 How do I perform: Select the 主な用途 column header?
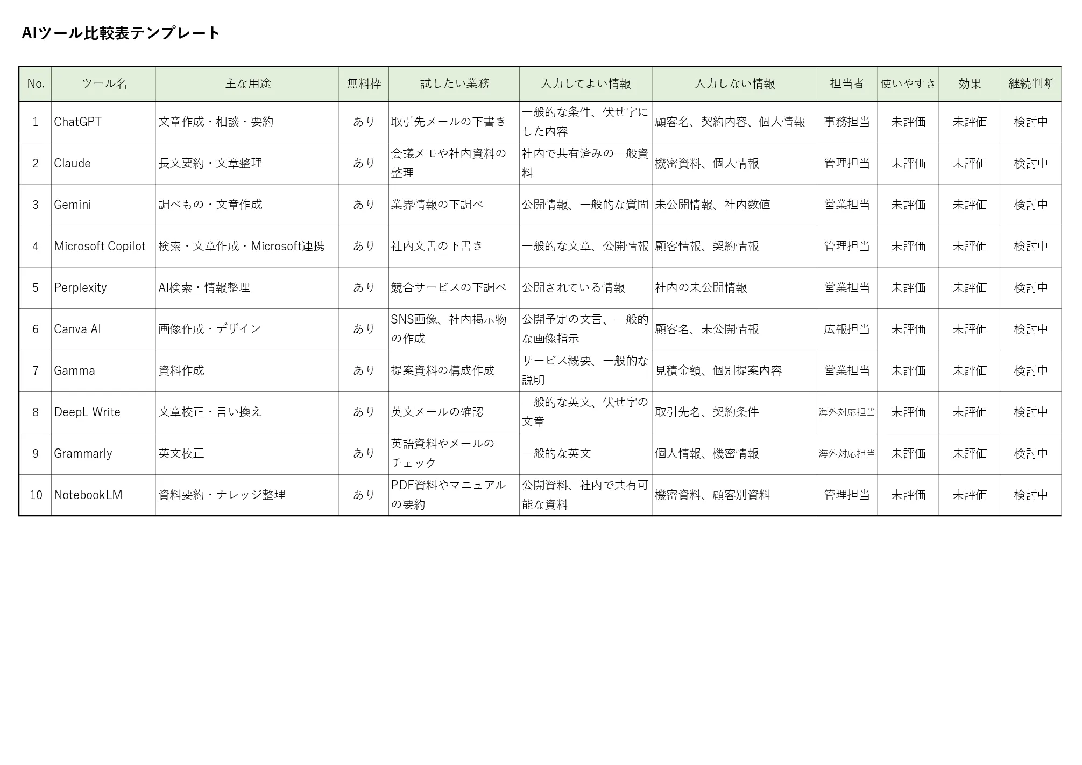pos(247,84)
